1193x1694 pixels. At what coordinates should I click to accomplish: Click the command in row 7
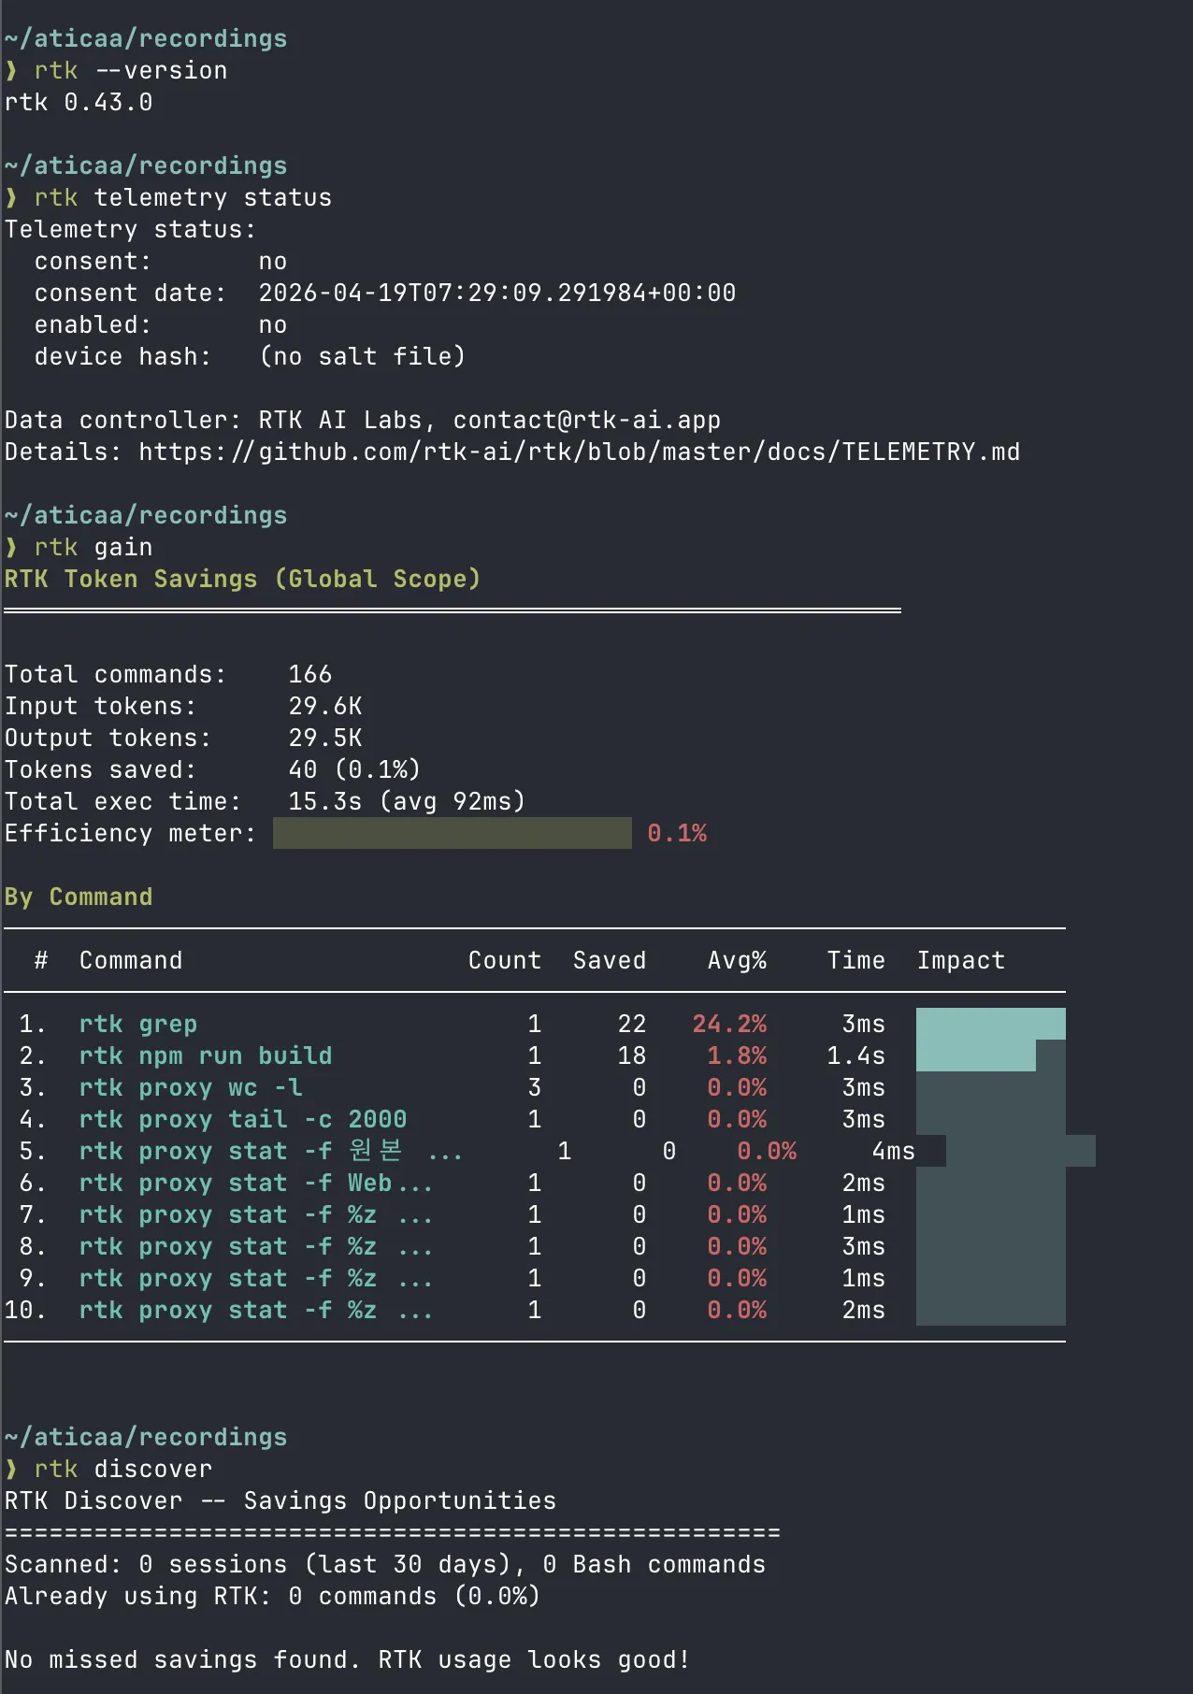[x=256, y=1214]
